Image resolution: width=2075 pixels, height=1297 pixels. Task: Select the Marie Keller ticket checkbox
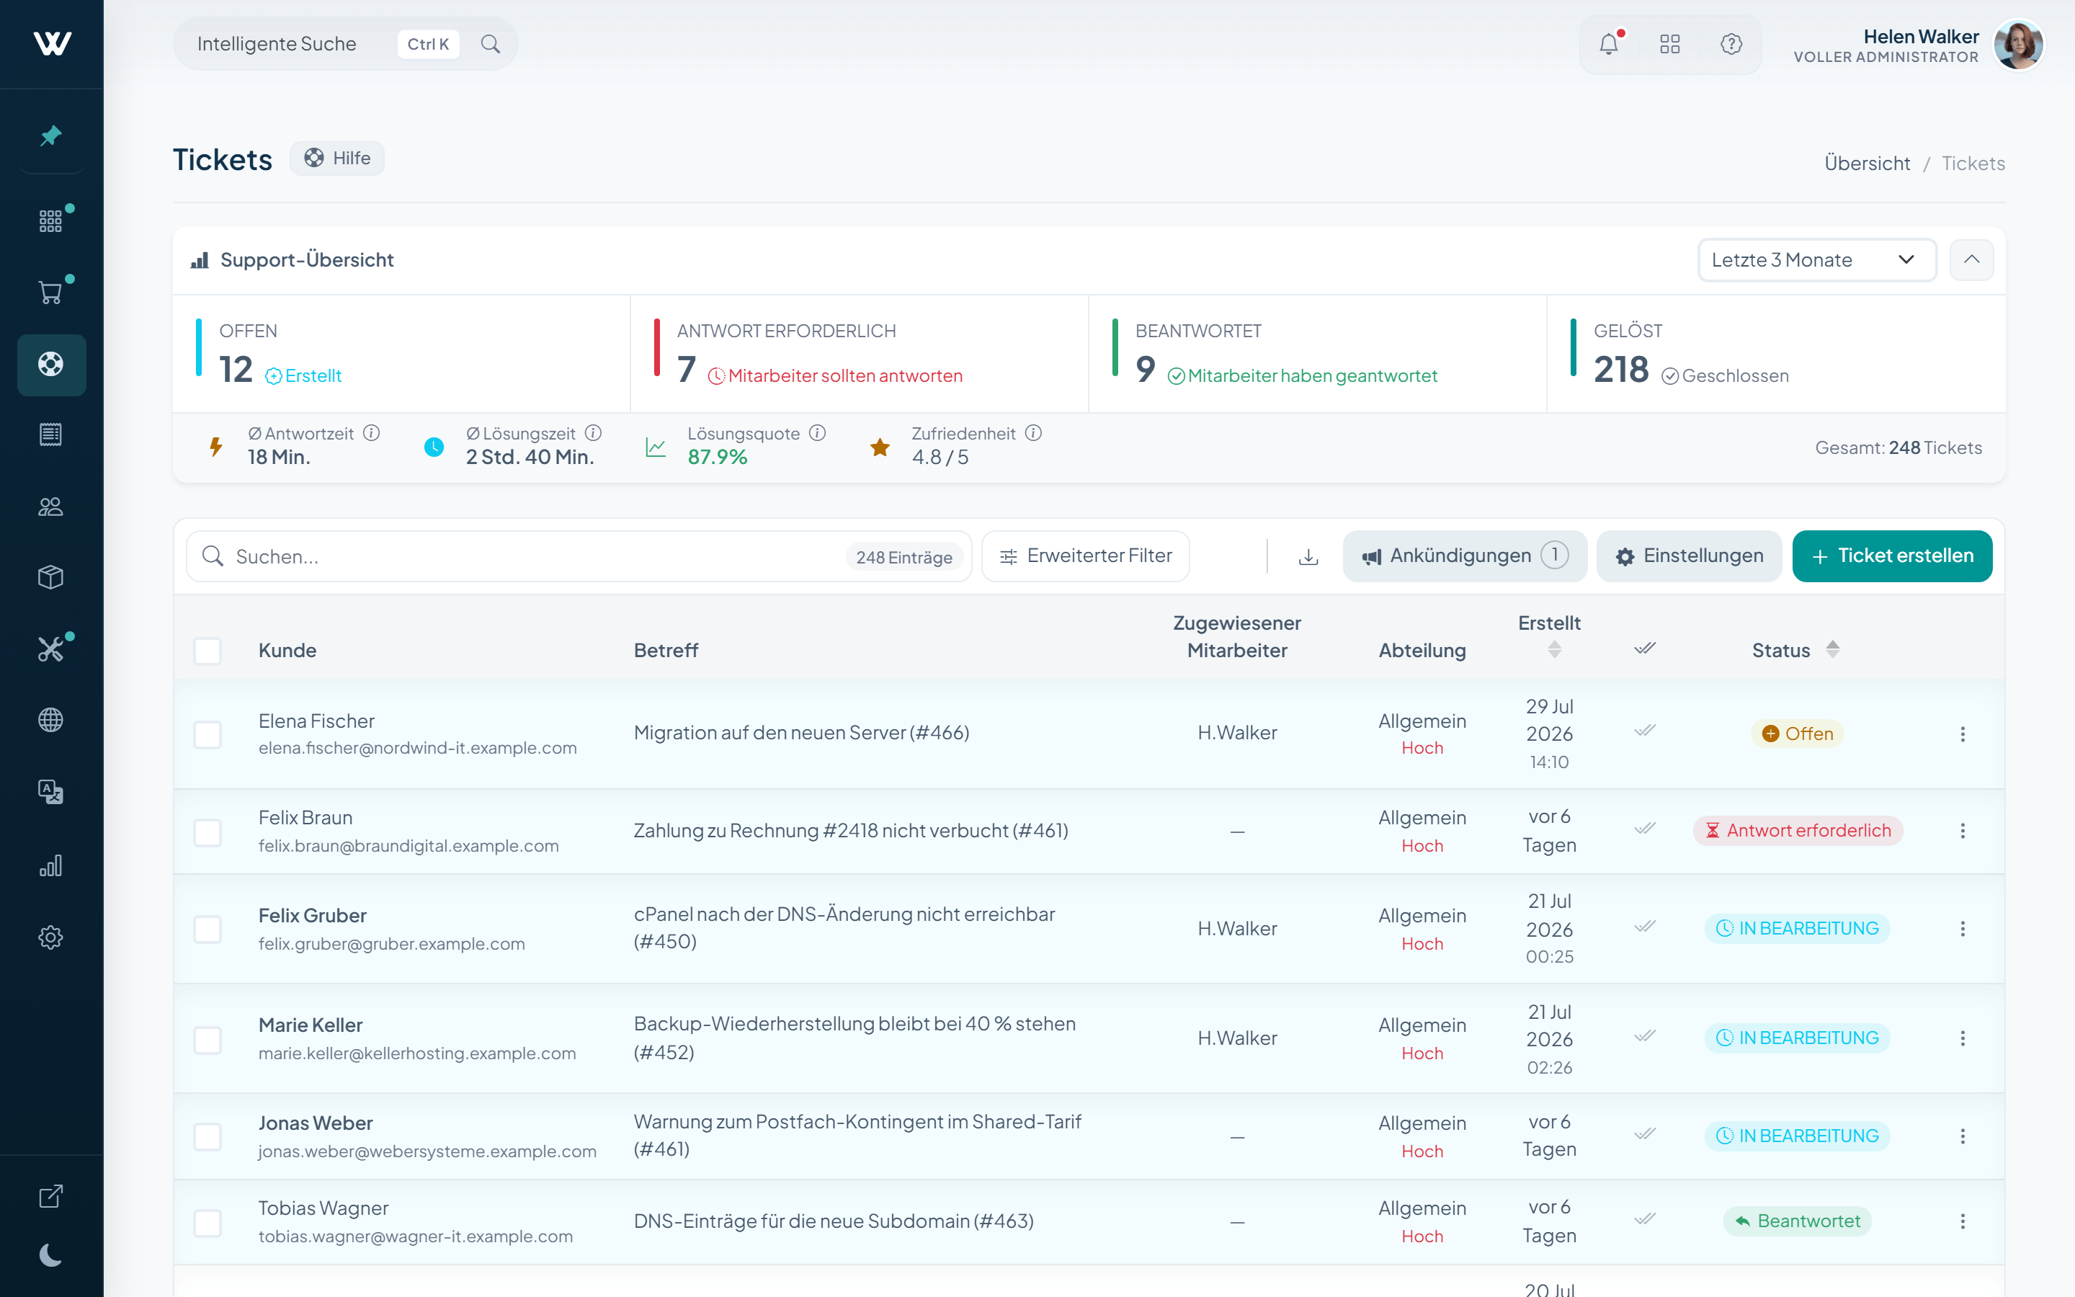pos(207,1040)
